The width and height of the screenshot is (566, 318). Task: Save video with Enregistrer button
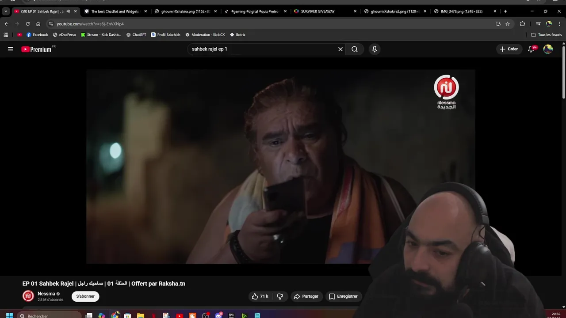(343, 296)
